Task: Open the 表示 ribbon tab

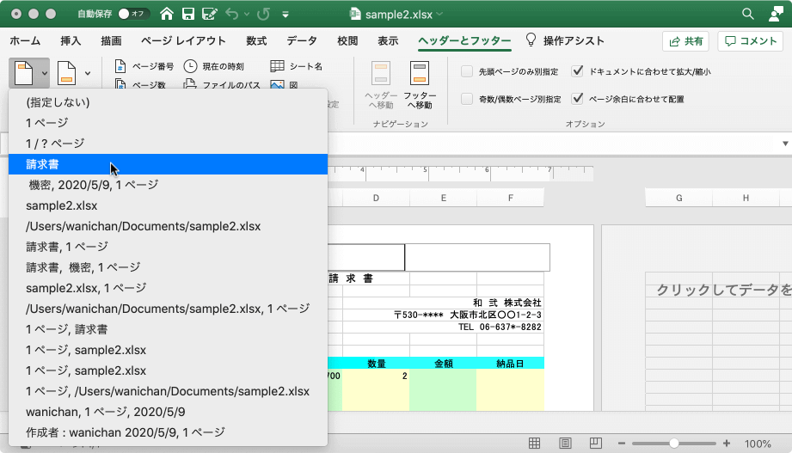Action: point(388,41)
